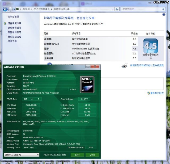
Task: Click 重新執行評定 to rerun assessment
Action: pyautogui.click(x=157, y=93)
